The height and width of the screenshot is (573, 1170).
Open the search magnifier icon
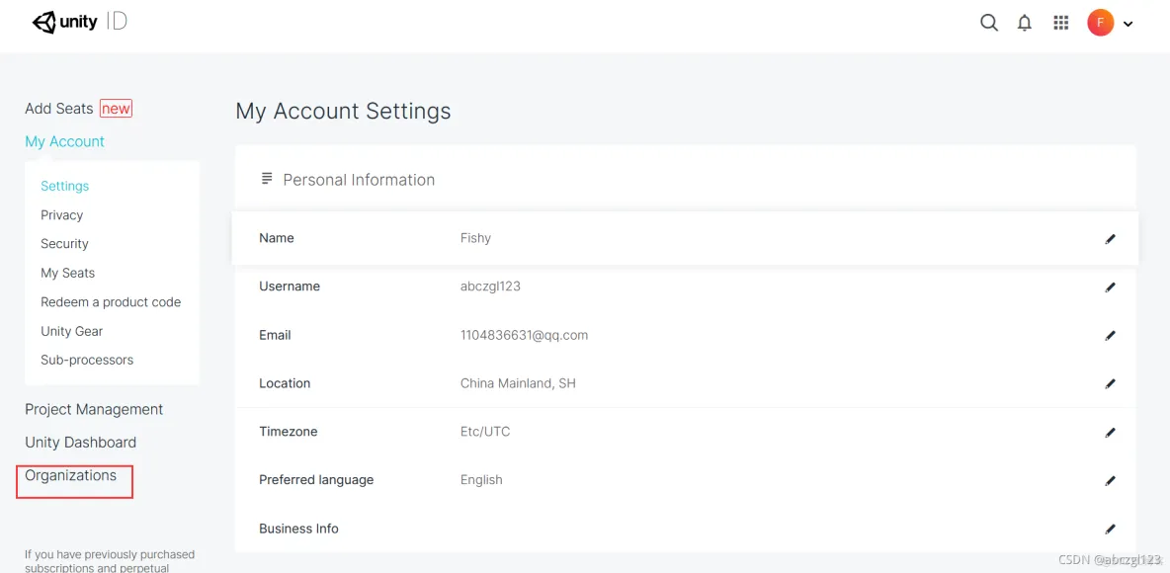(x=989, y=23)
